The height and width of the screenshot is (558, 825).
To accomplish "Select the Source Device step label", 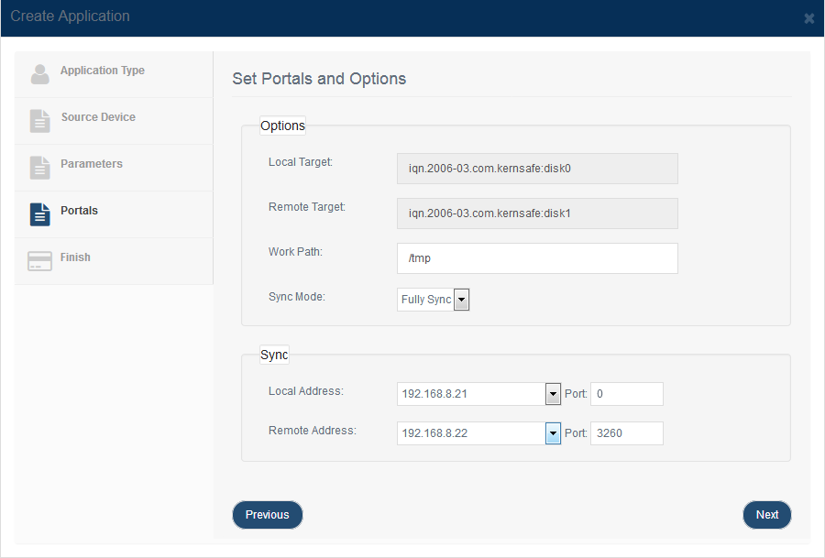I will click(x=98, y=116).
